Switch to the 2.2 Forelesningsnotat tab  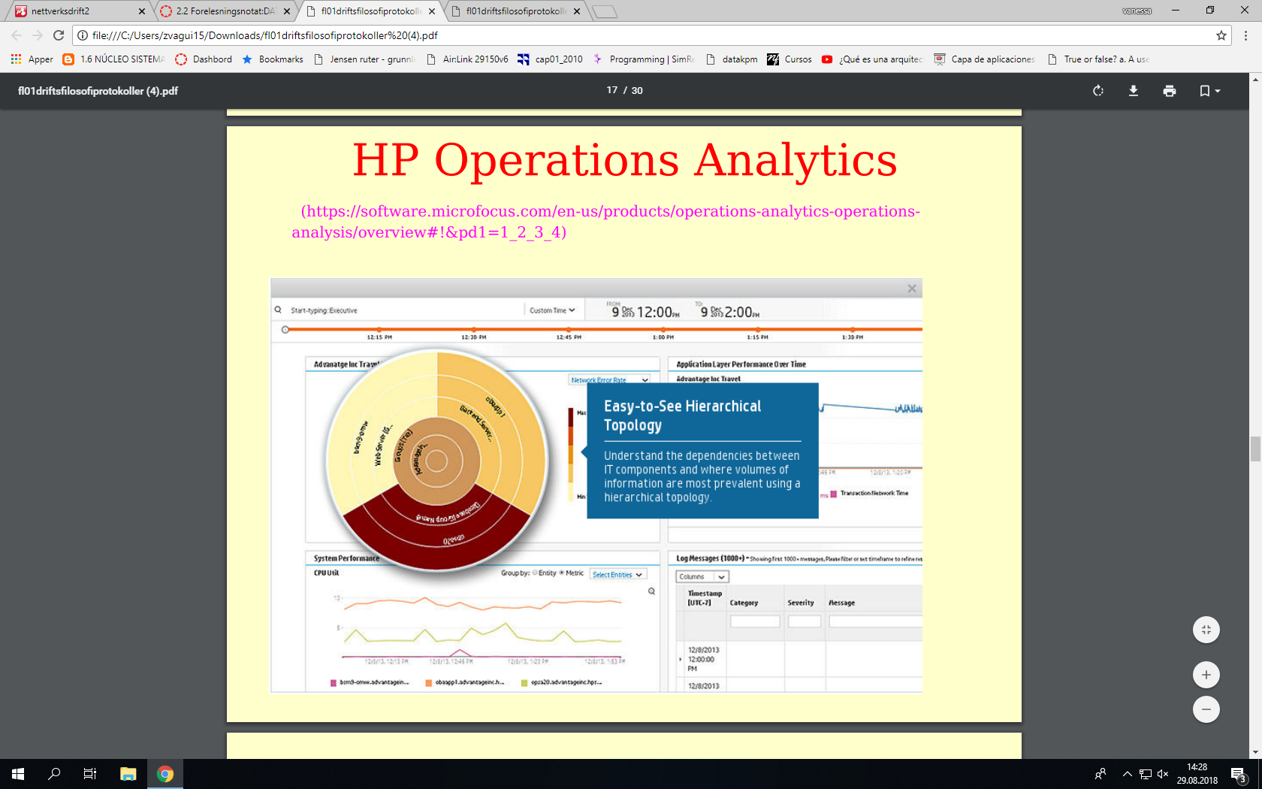pos(225,11)
